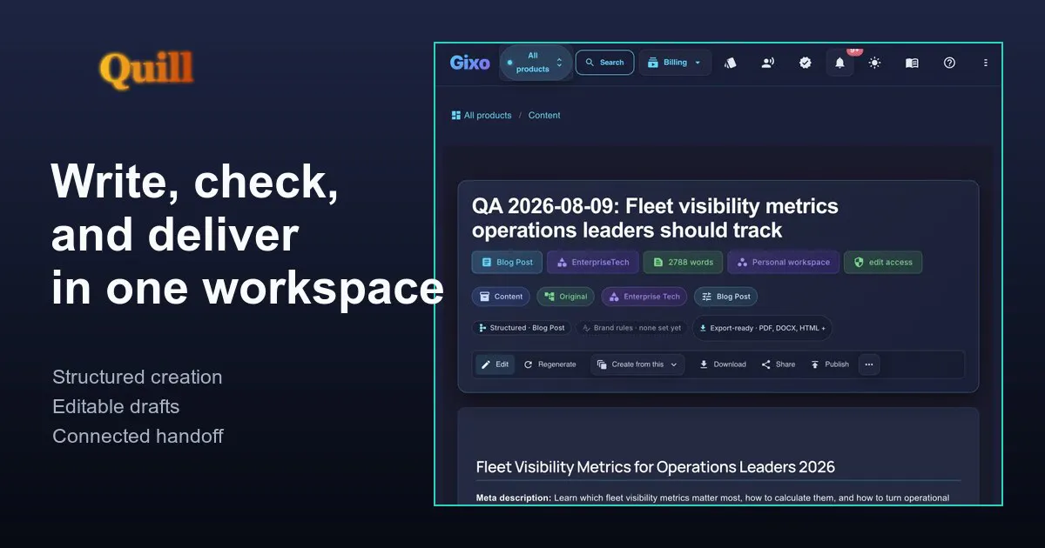Open the Billing dropdown
The height and width of the screenshot is (548, 1045).
[x=675, y=63]
